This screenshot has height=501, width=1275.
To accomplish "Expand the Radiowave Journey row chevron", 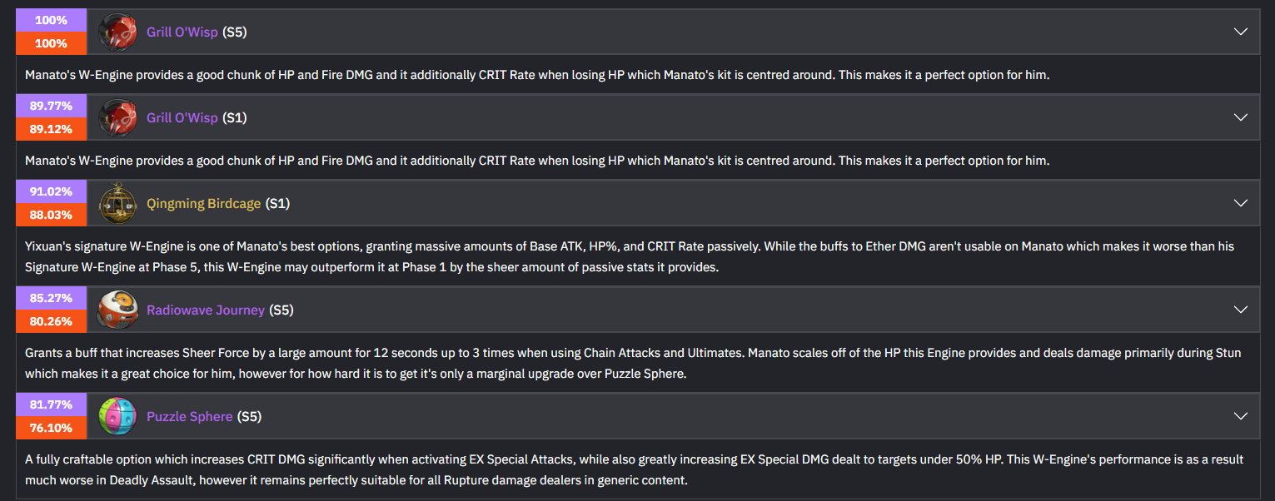I will coord(1240,310).
